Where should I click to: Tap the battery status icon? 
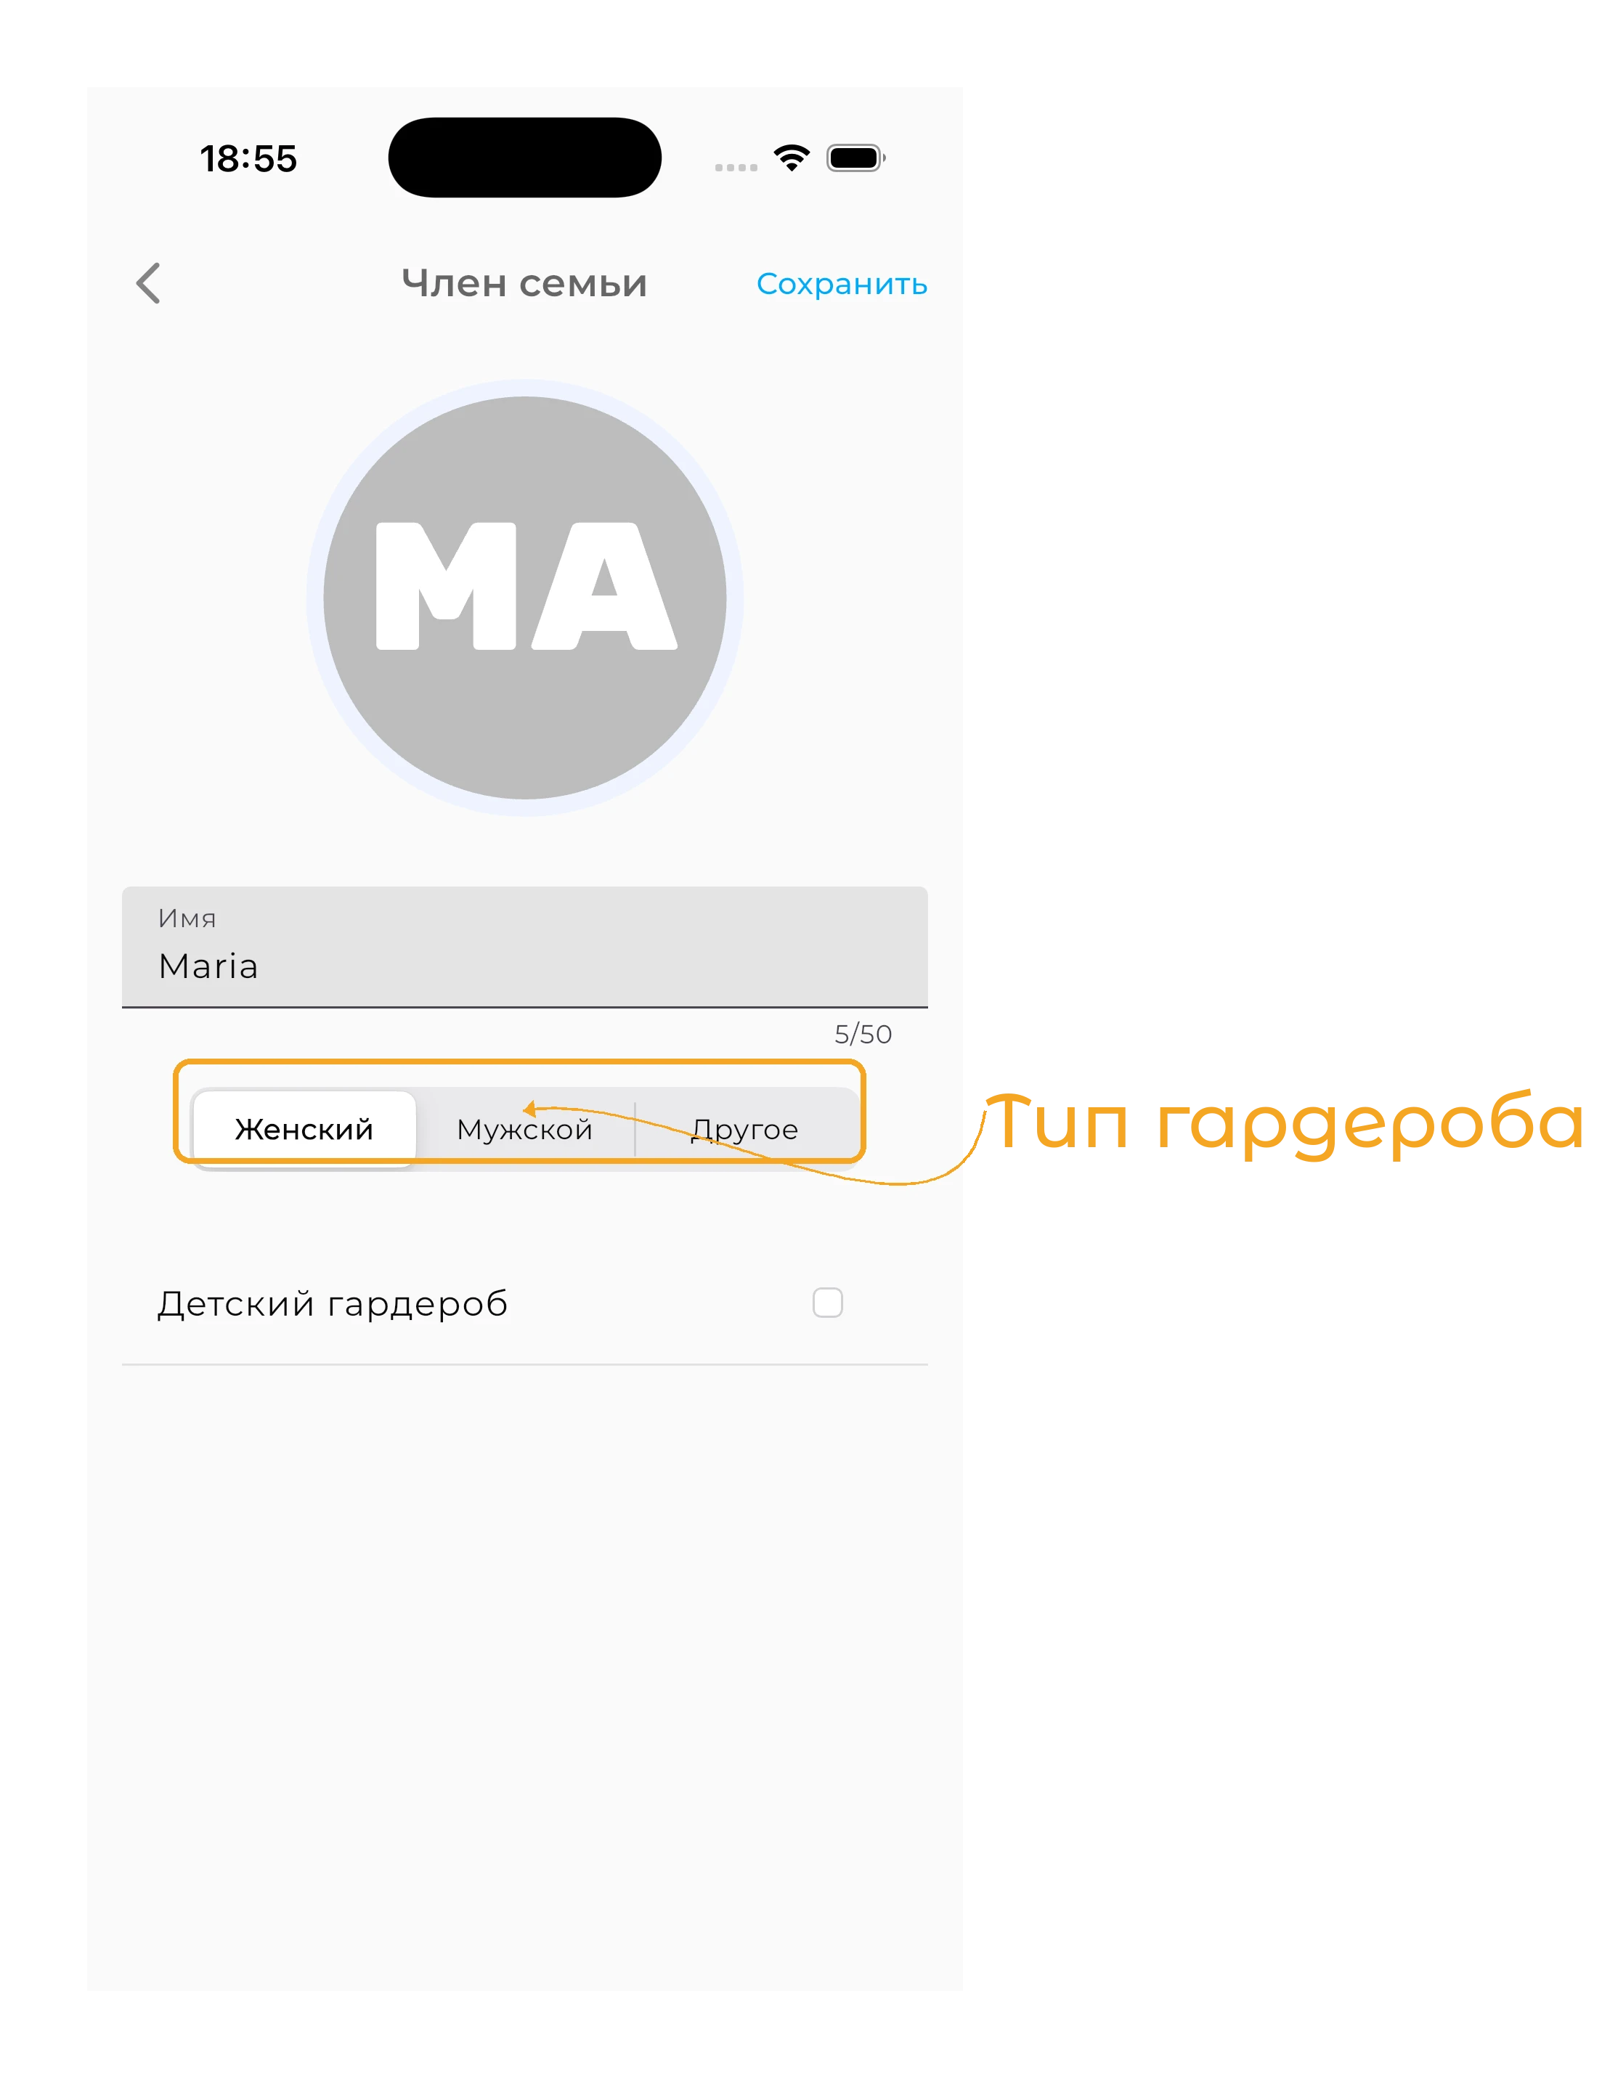(x=855, y=158)
